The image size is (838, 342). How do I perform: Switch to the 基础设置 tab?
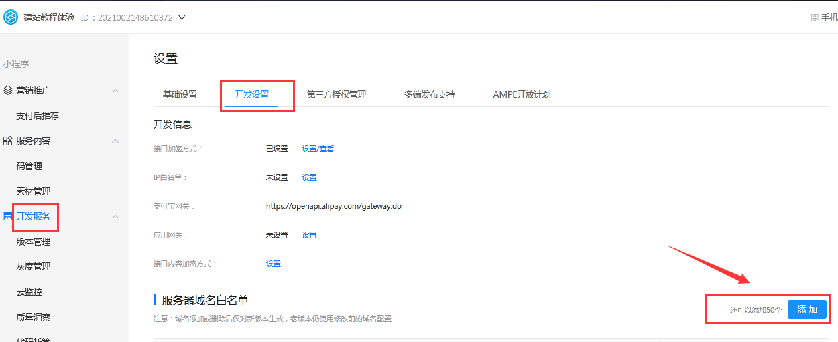(x=180, y=94)
